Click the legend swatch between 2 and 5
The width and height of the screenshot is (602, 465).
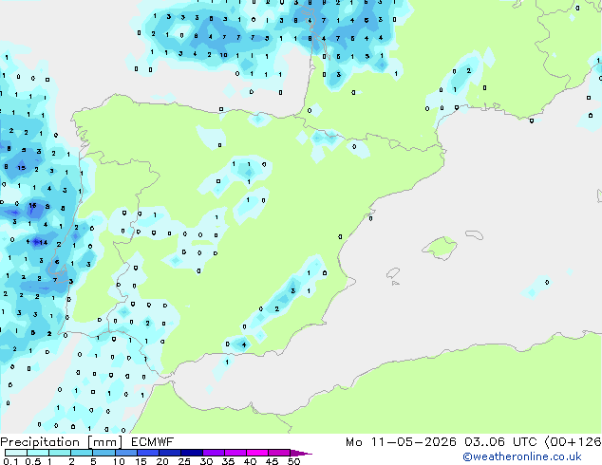[82, 453]
